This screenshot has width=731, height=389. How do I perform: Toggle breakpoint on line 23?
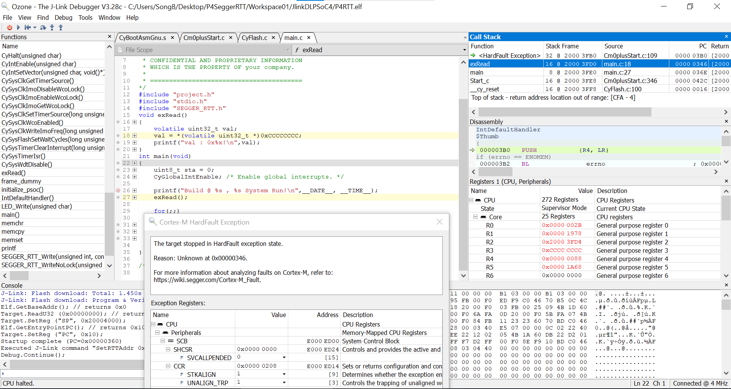[118, 170]
